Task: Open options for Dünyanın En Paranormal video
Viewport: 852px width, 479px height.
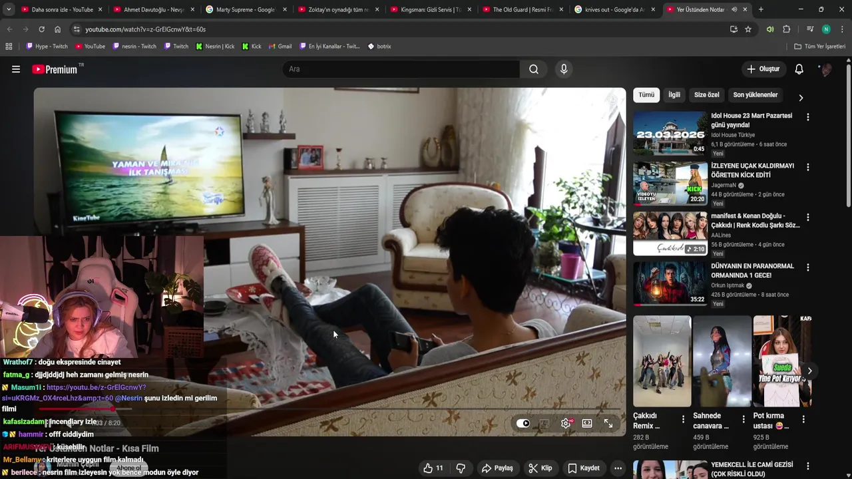Action: 808,267
